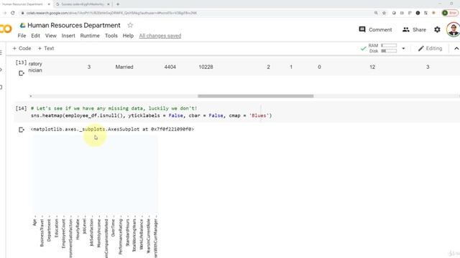Star the Human Resources Department notebook
Screen dimensions: 460x258
[130, 25]
